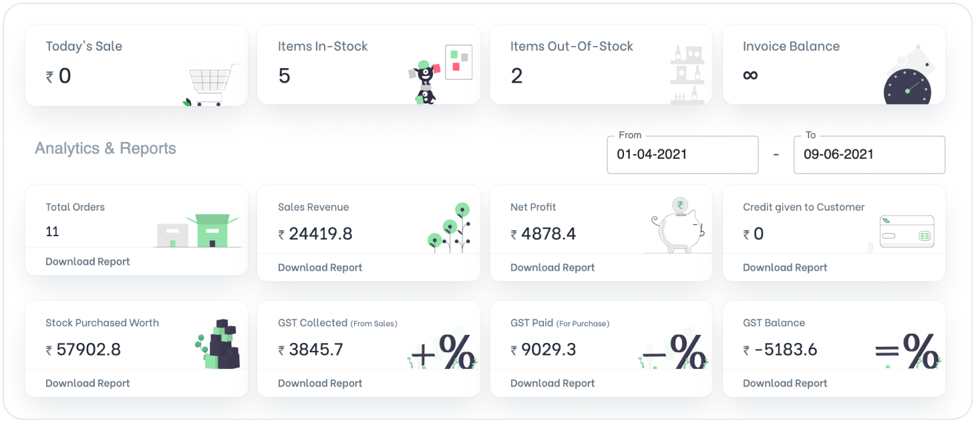Click the minus percent icon on GST Paid

[x=673, y=350]
